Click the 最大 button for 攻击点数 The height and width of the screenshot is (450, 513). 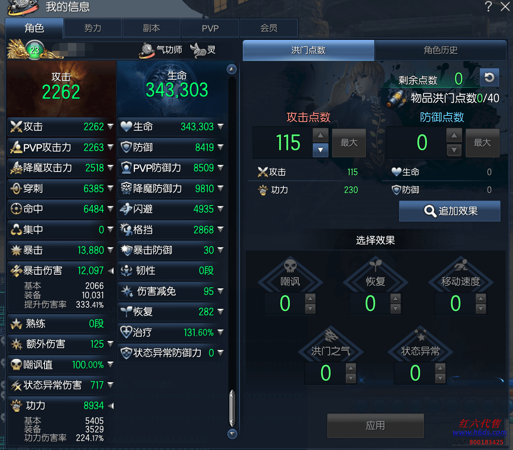tap(349, 143)
